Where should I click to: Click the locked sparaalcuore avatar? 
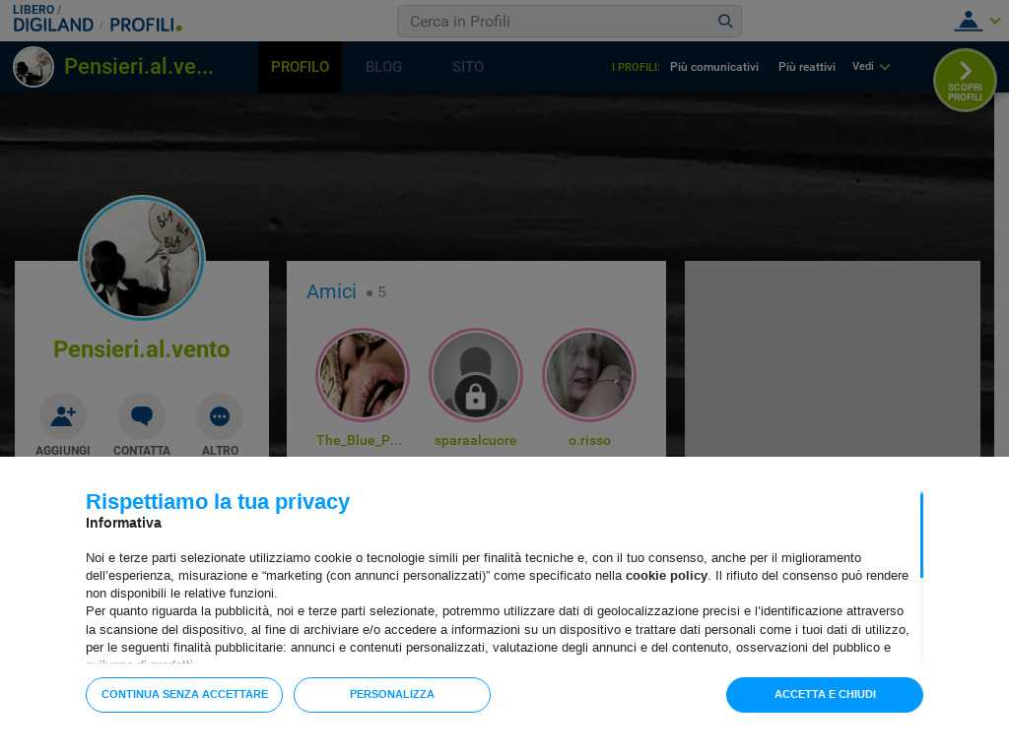(476, 375)
